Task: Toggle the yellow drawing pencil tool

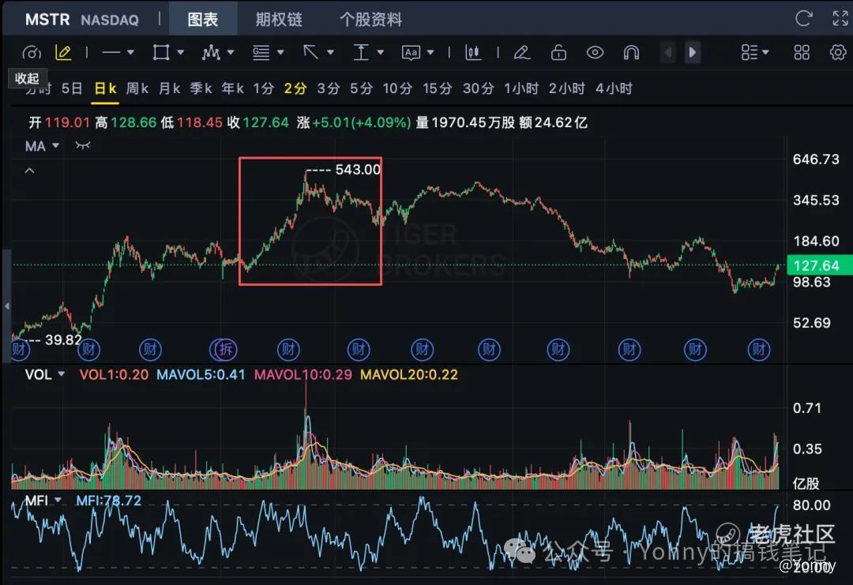Action: tap(63, 52)
